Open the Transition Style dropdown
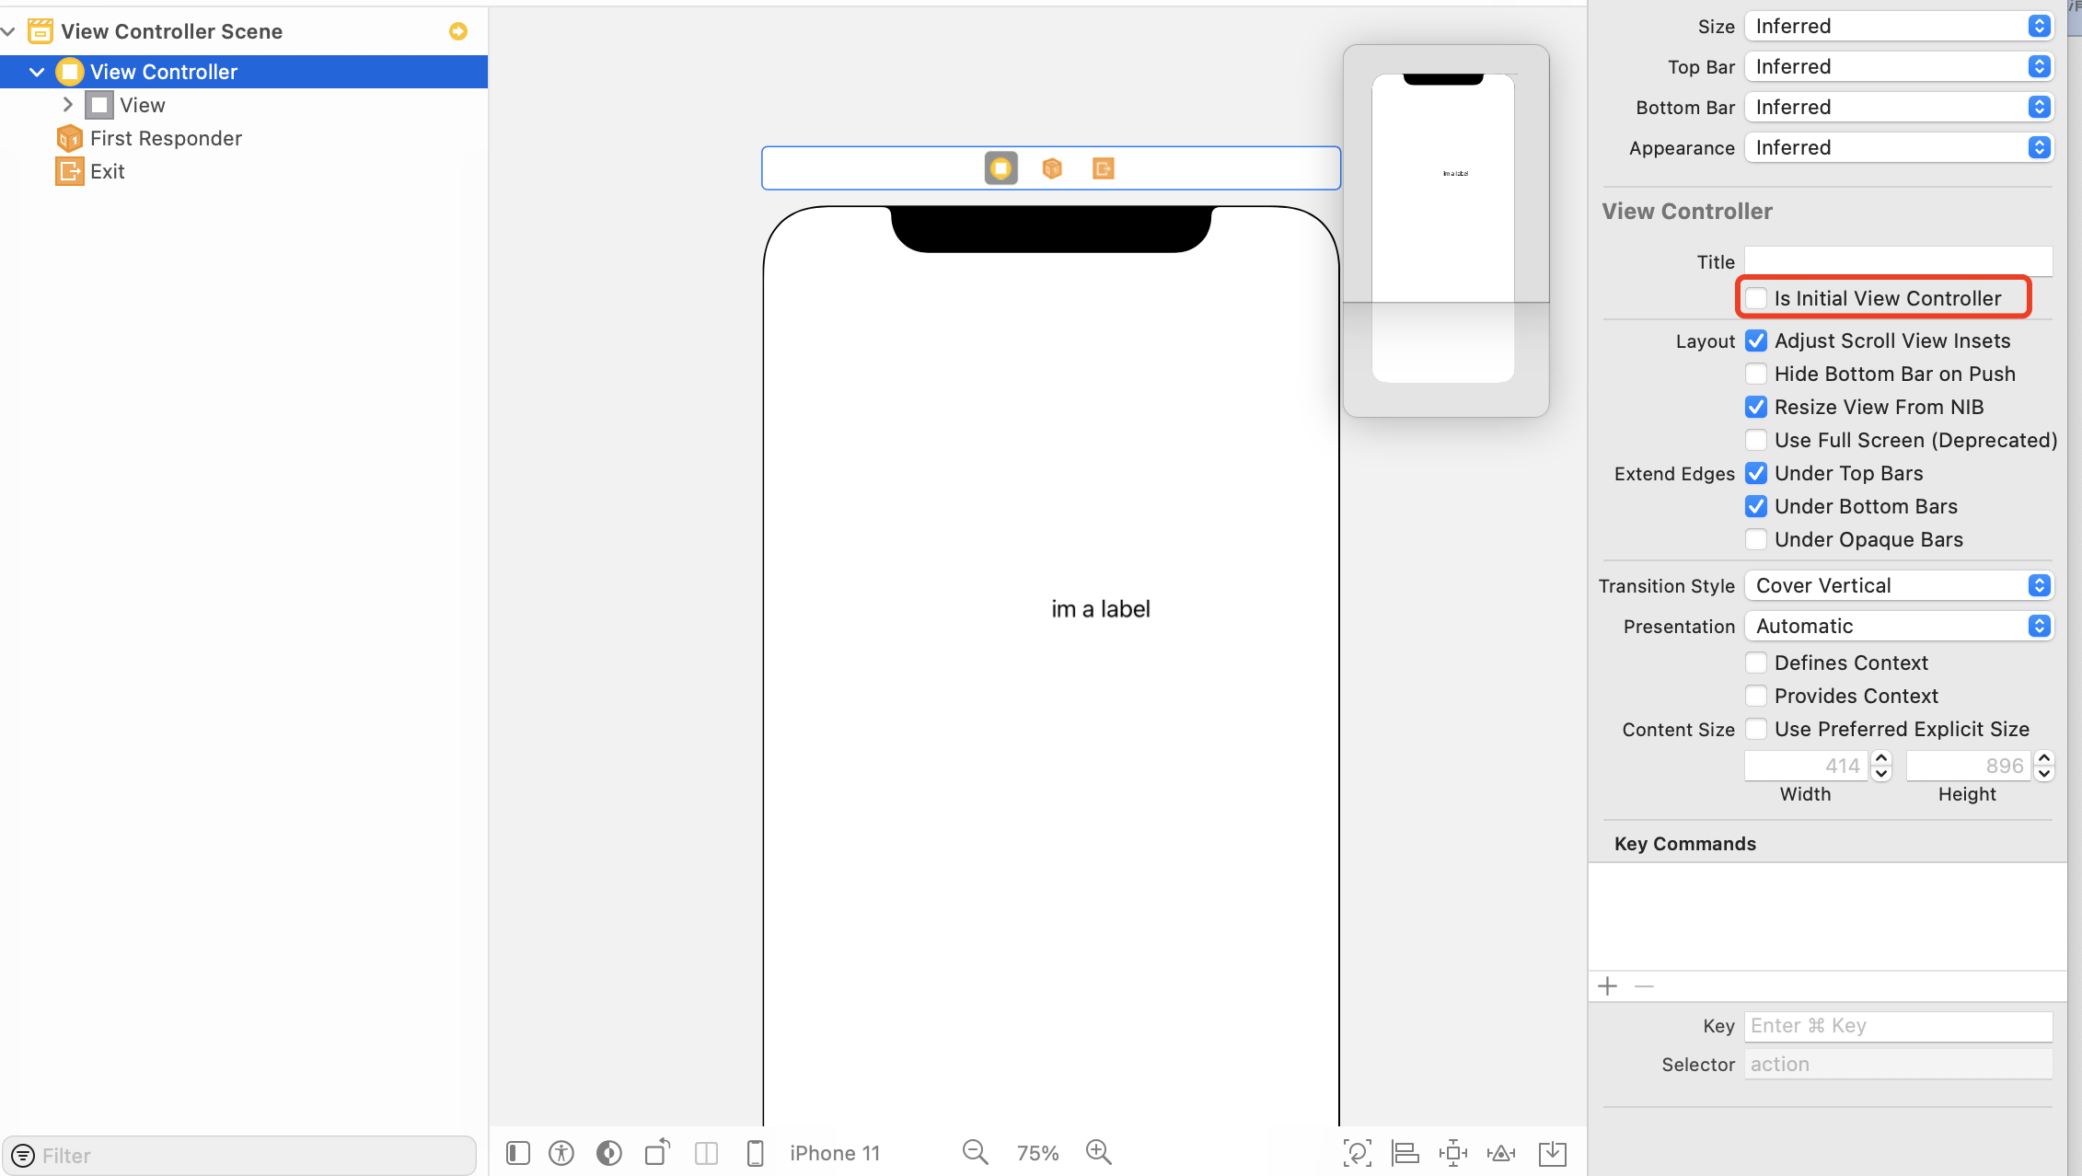The width and height of the screenshot is (2082, 1176). tap(1899, 585)
